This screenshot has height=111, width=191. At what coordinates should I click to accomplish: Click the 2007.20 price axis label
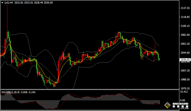click(x=185, y=70)
